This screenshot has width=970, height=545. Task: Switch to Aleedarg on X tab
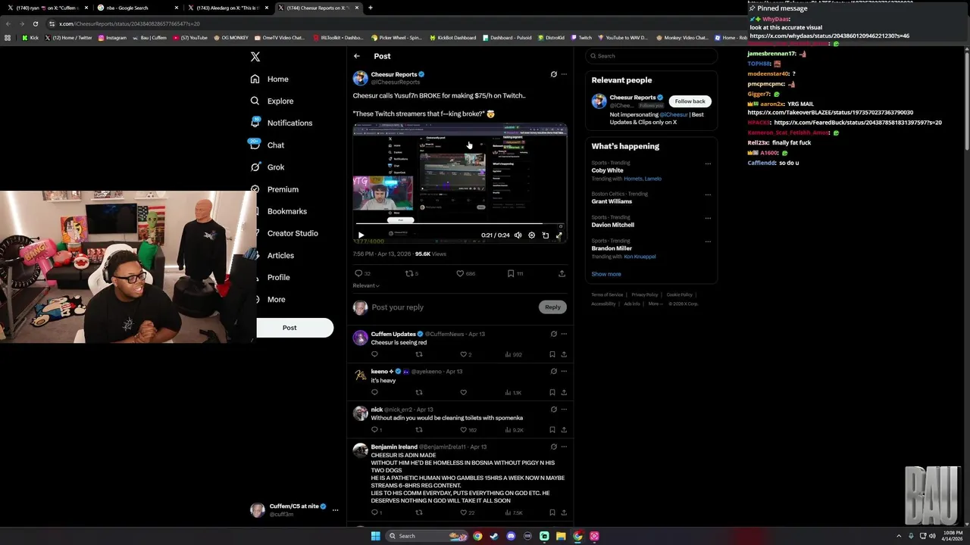[x=227, y=8]
